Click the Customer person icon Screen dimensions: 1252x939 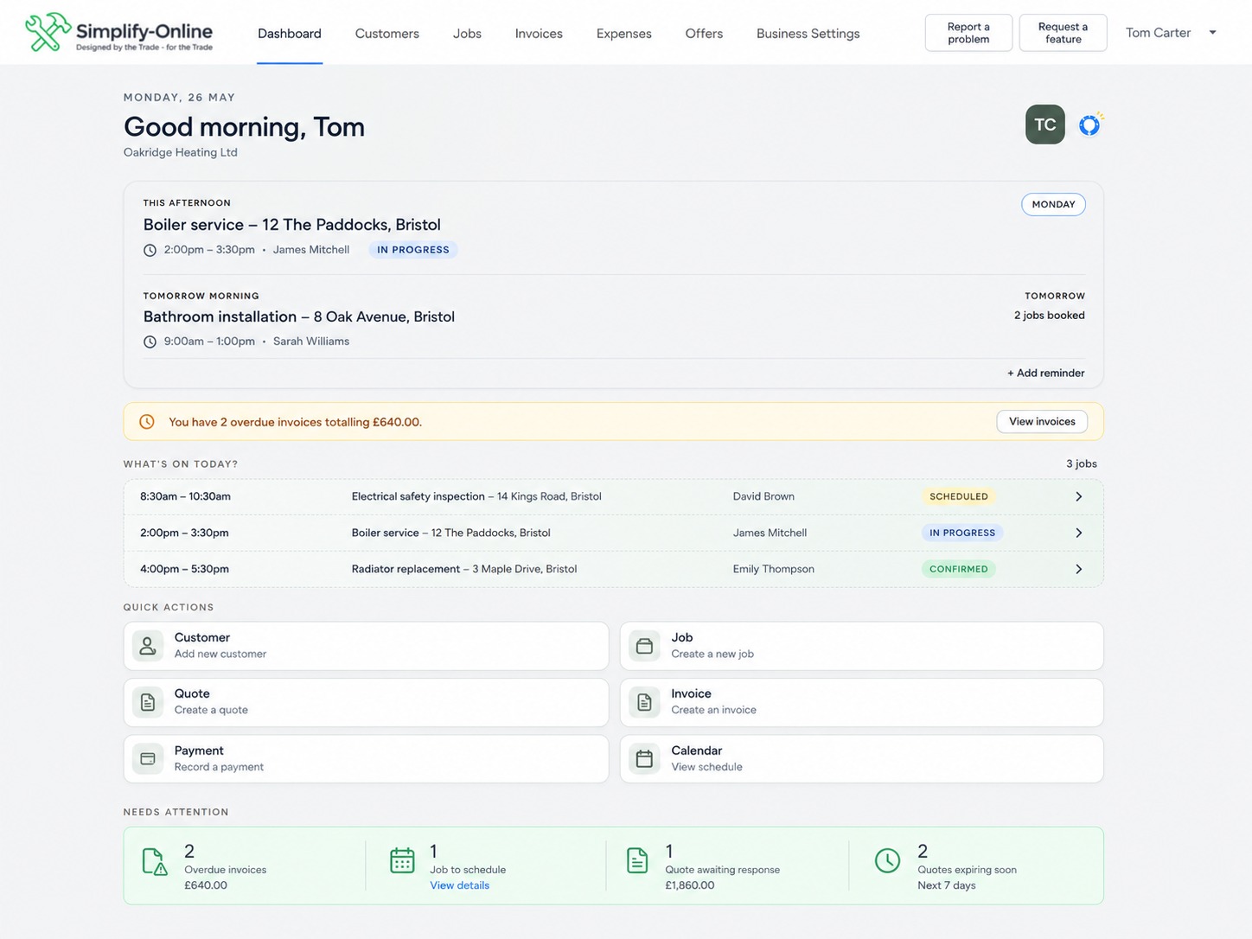[x=148, y=646]
